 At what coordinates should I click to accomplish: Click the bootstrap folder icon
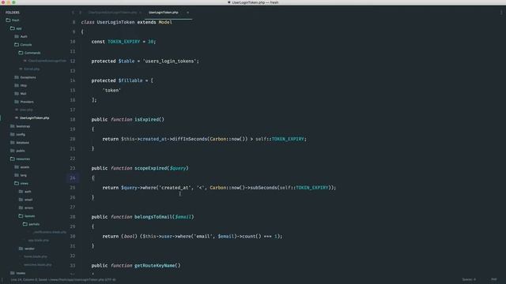[13, 126]
